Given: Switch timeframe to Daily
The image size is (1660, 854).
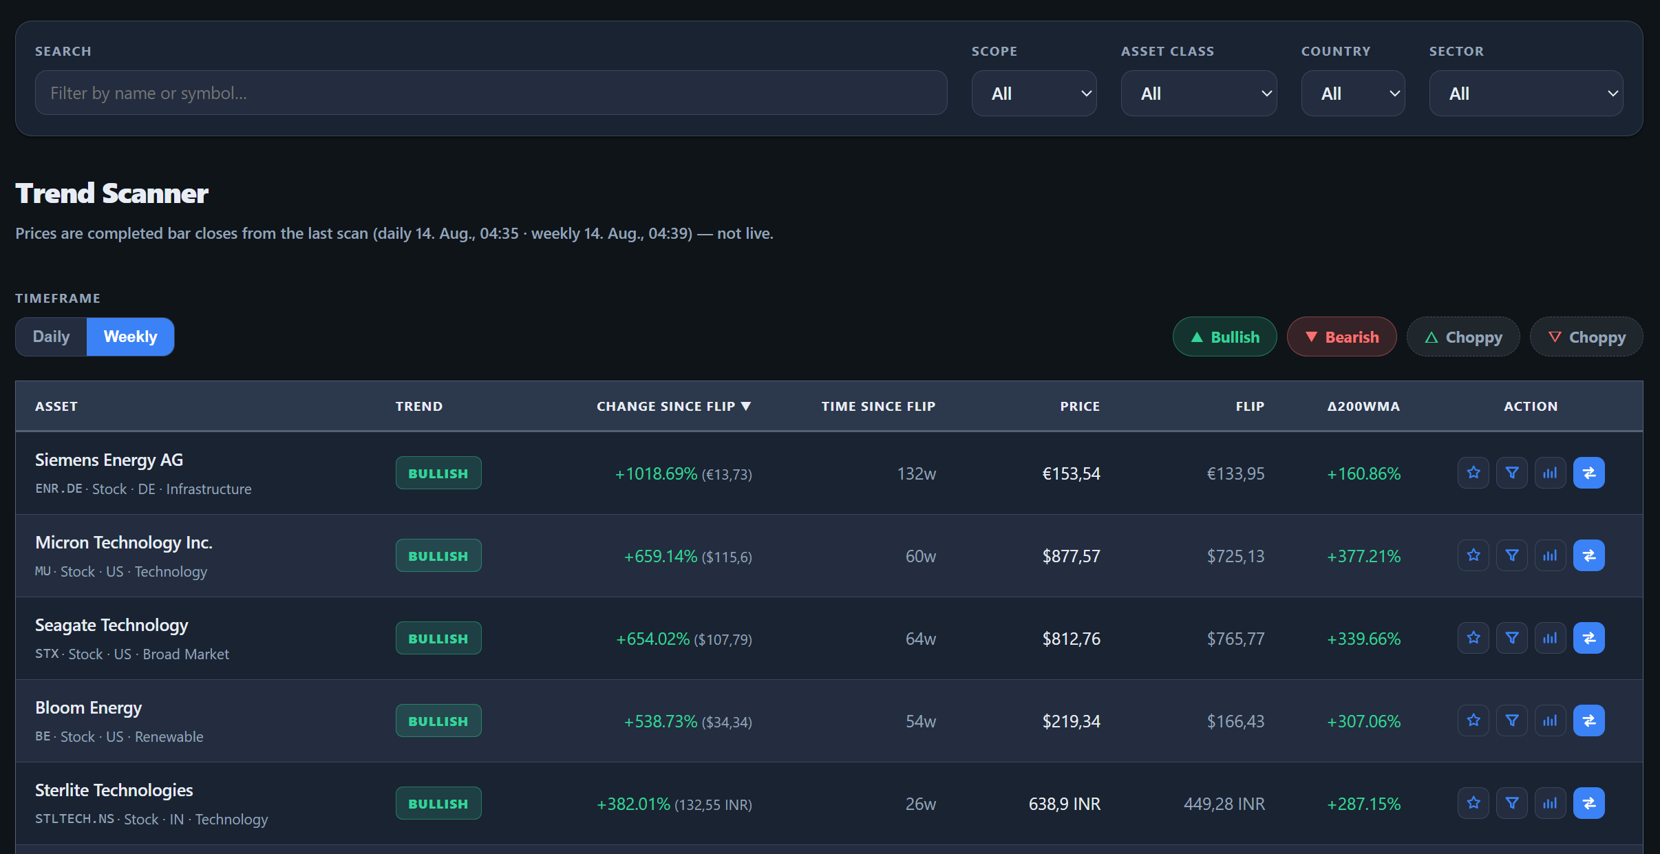Looking at the screenshot, I should click(x=52, y=337).
